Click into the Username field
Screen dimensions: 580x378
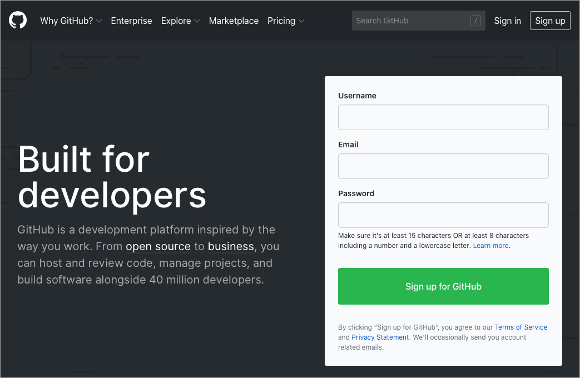coord(443,117)
